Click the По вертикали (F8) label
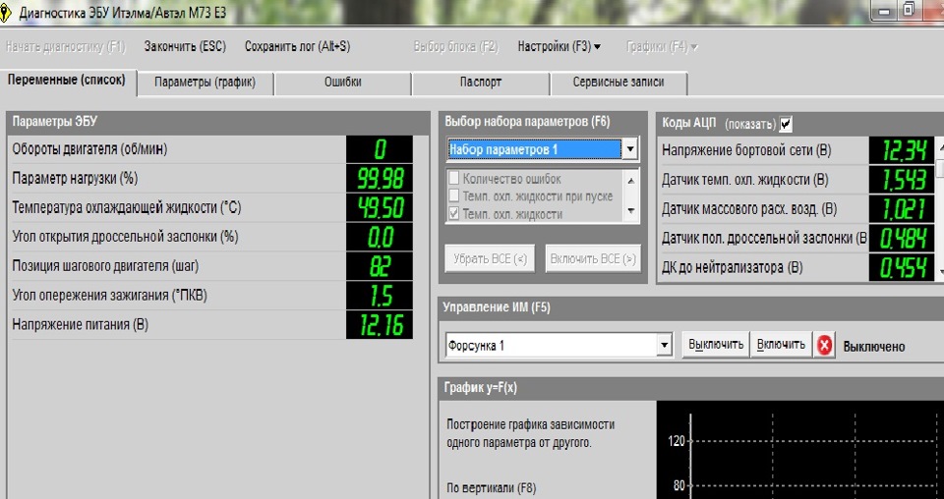This screenshot has width=944, height=499. point(492,488)
